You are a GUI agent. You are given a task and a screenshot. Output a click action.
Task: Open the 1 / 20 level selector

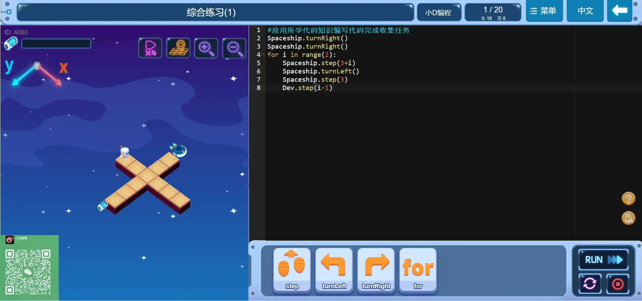tap(493, 13)
